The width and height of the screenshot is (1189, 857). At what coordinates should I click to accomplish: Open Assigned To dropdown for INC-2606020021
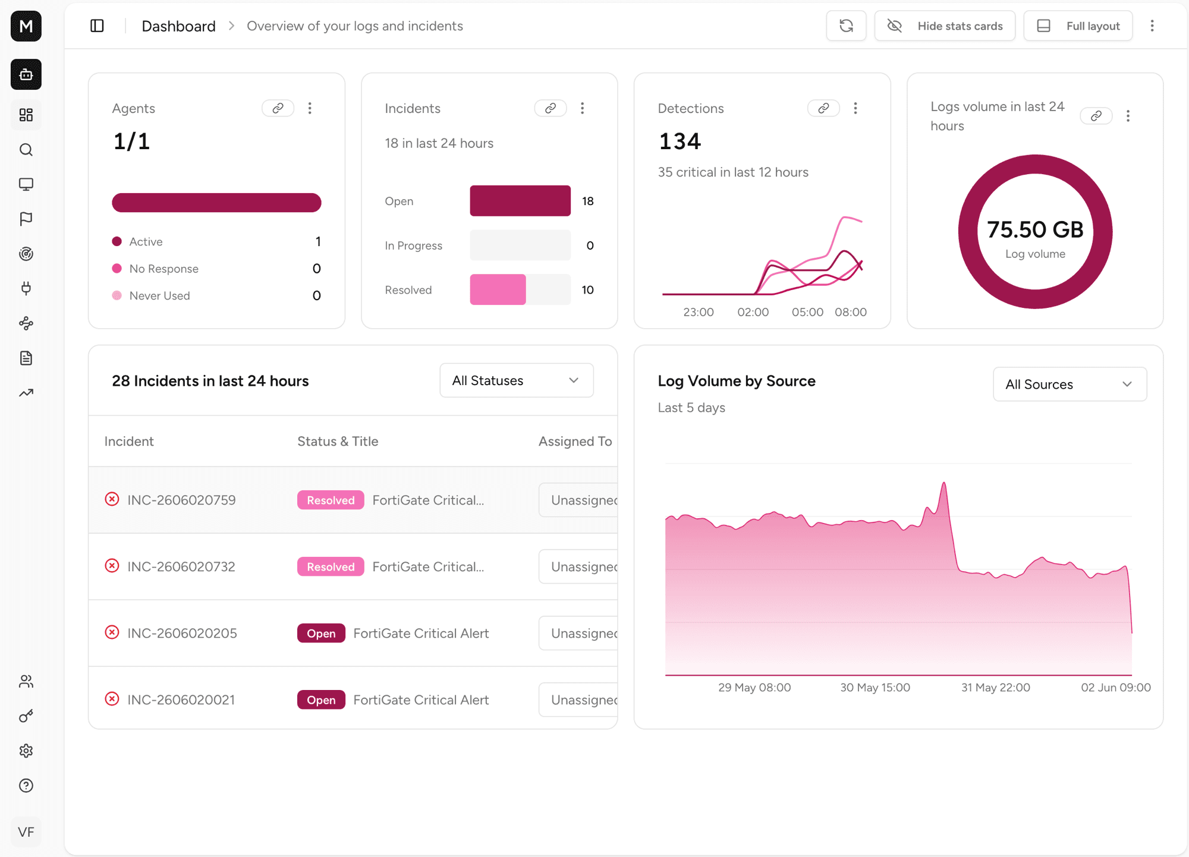point(578,700)
